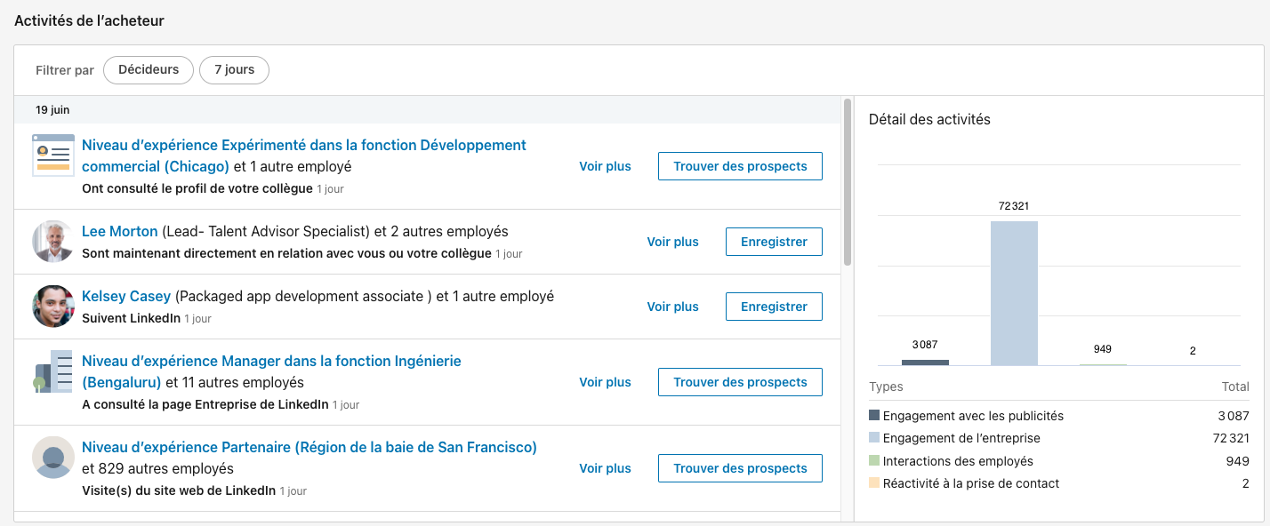Click the dark Engagement avec les publicités bar
This screenshot has height=526, width=1270.
pyautogui.click(x=925, y=362)
